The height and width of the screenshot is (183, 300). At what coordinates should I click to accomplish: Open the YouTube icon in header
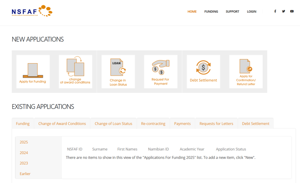[292, 11]
